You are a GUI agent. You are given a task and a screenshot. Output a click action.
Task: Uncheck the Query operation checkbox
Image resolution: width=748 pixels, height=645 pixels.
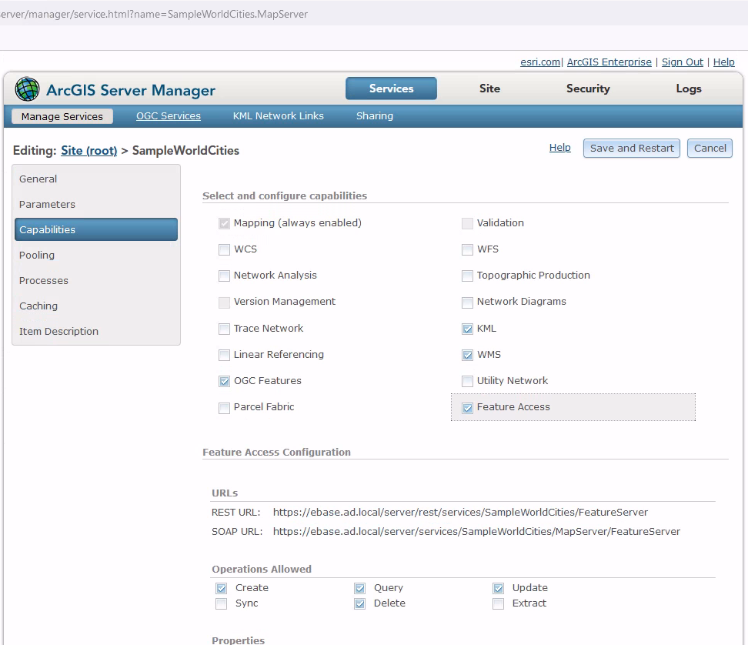(360, 588)
